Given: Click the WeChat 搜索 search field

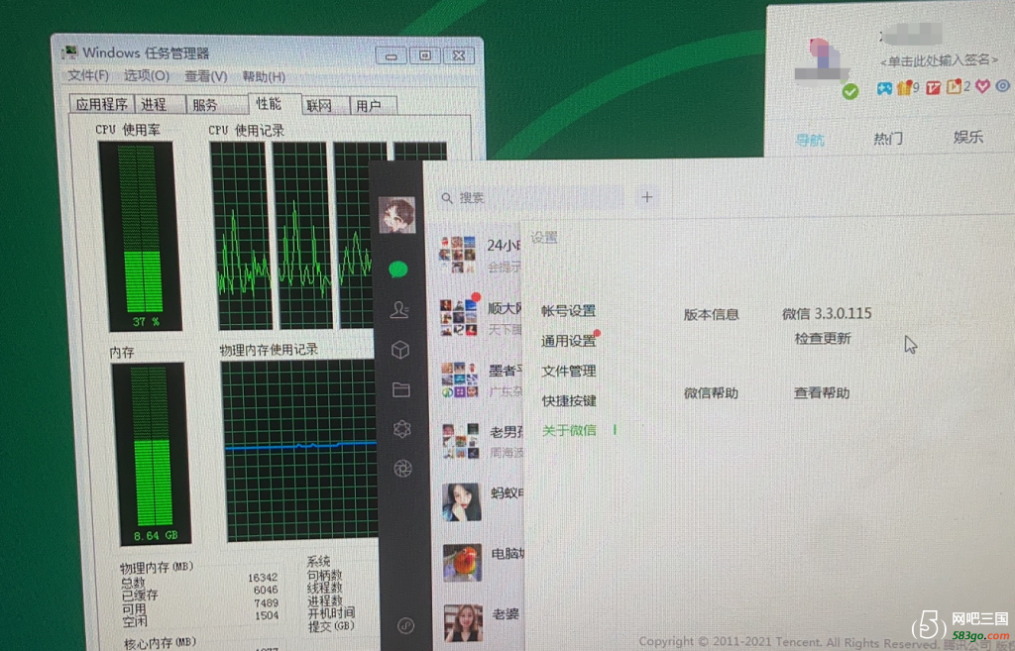Looking at the screenshot, I should coord(531,197).
